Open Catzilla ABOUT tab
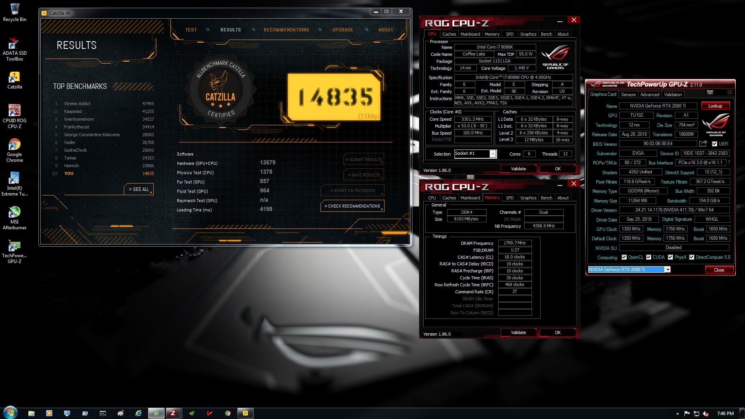This screenshot has width=745, height=419. pos(386,30)
